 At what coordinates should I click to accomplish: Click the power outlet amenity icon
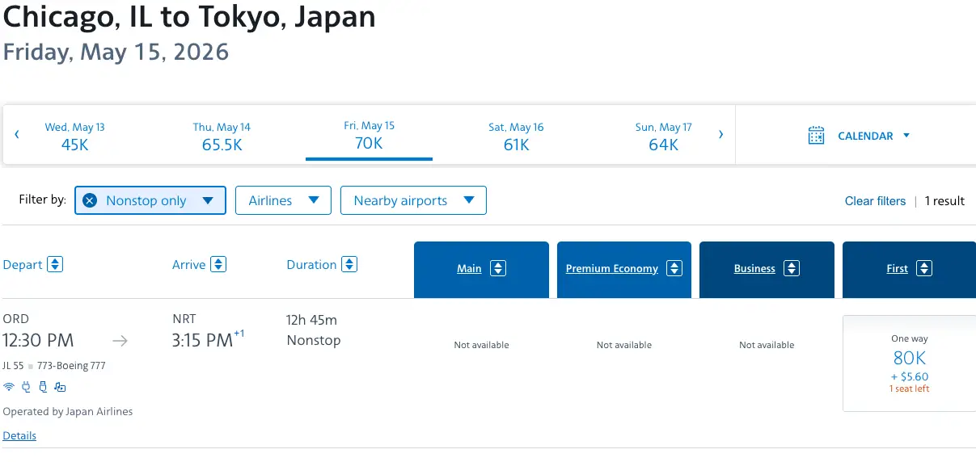coord(26,387)
